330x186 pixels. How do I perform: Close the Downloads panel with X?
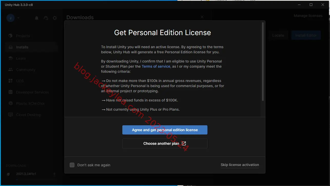coord(202,17)
